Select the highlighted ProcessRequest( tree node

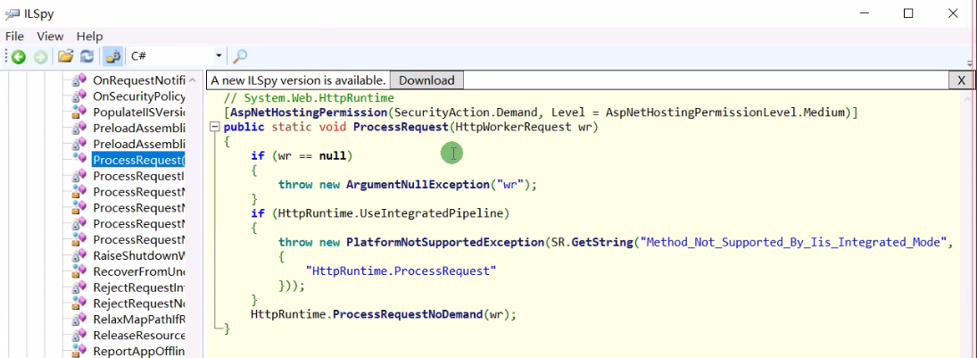[139, 160]
